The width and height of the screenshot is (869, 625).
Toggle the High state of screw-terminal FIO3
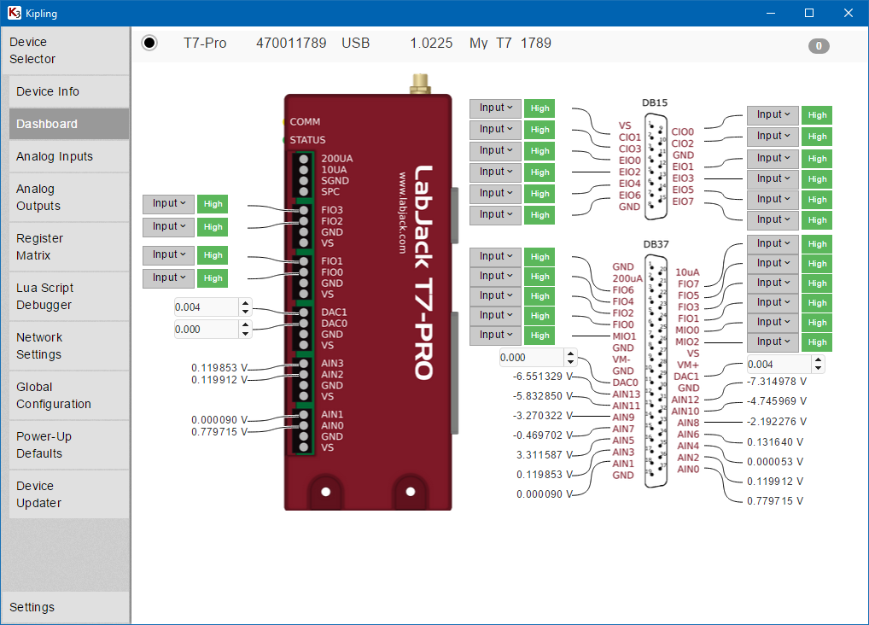coord(213,204)
